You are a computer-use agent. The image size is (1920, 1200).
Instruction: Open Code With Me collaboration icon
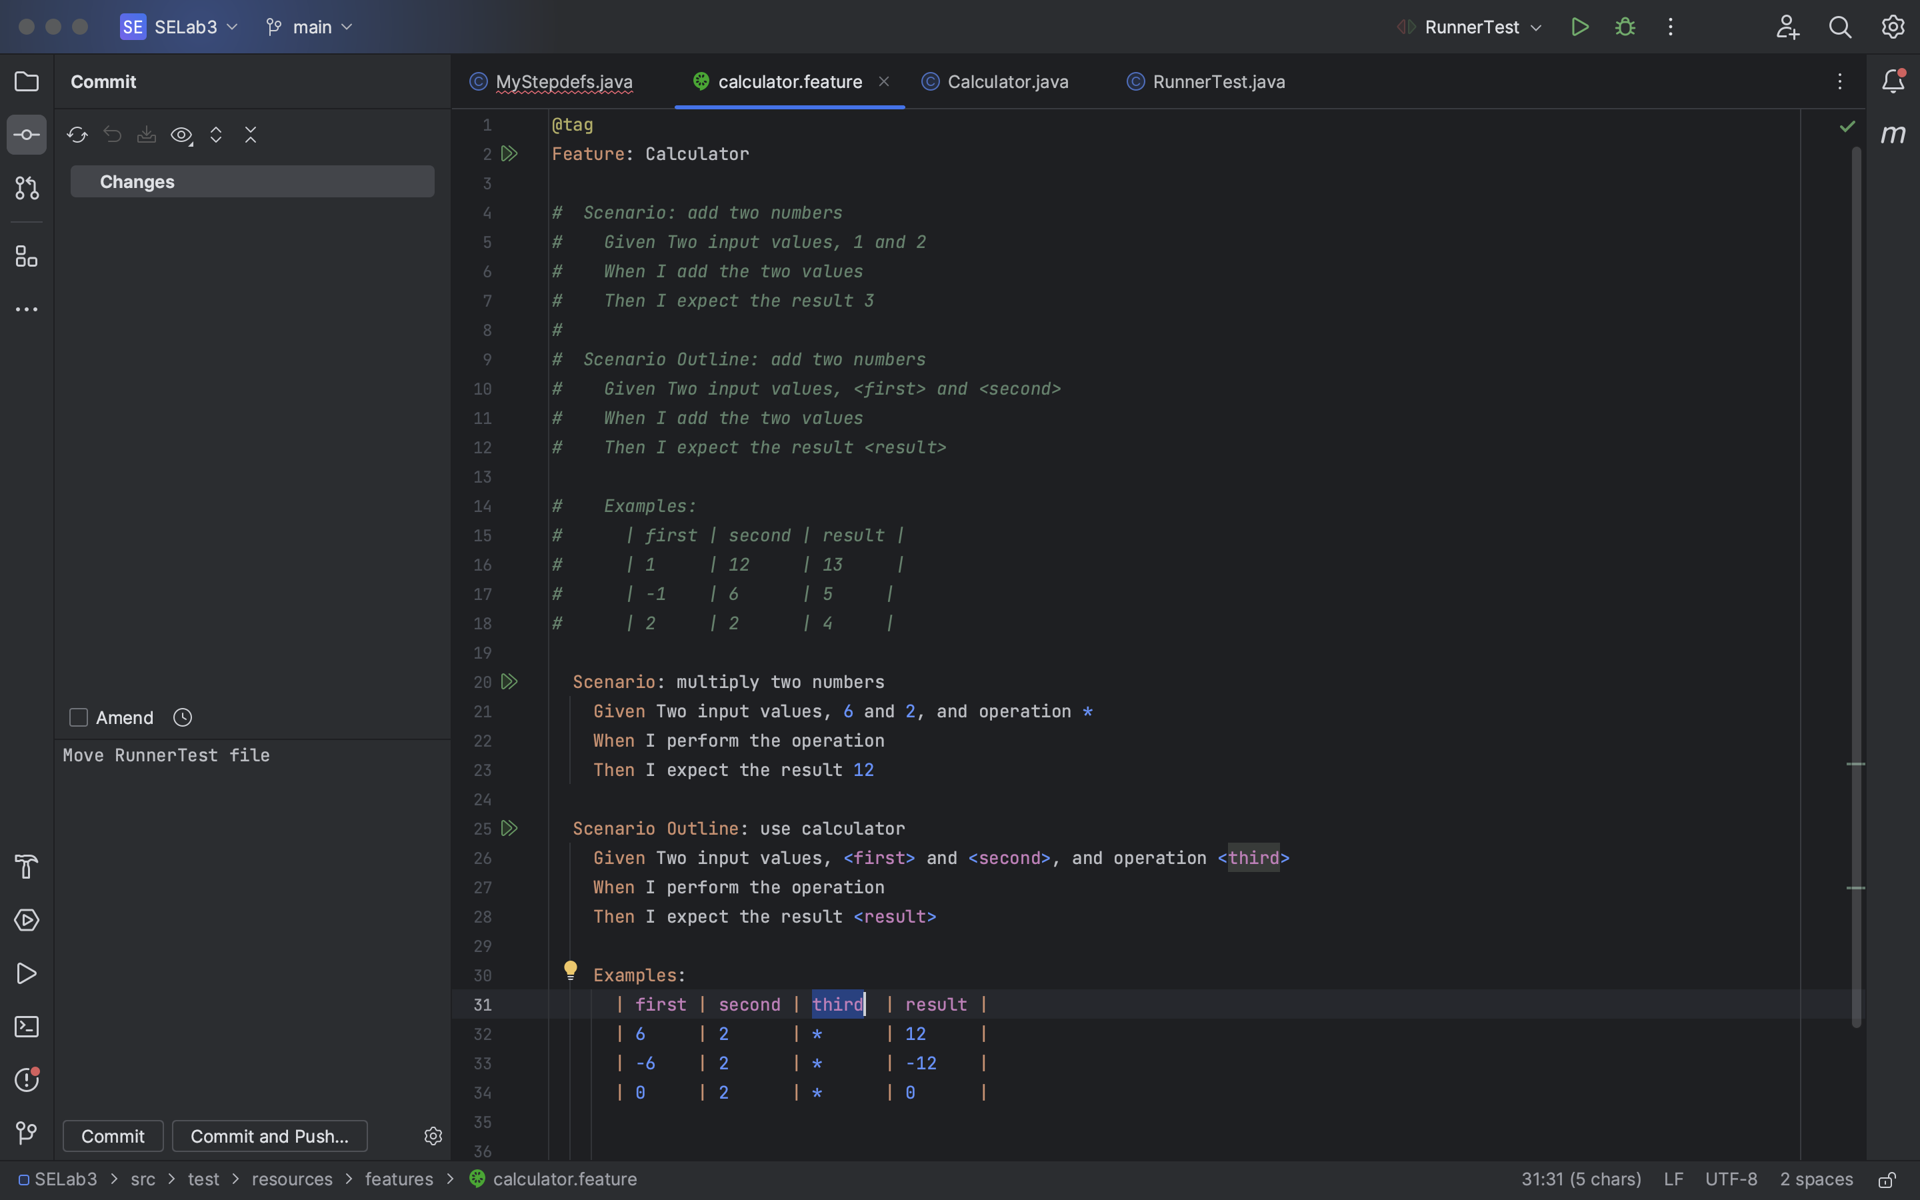(x=1787, y=26)
